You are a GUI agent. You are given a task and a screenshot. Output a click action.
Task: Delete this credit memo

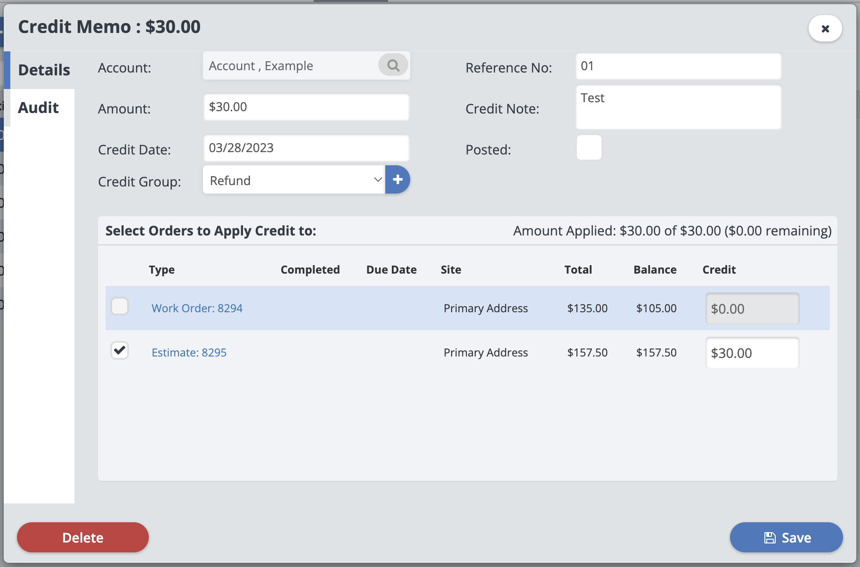click(83, 537)
